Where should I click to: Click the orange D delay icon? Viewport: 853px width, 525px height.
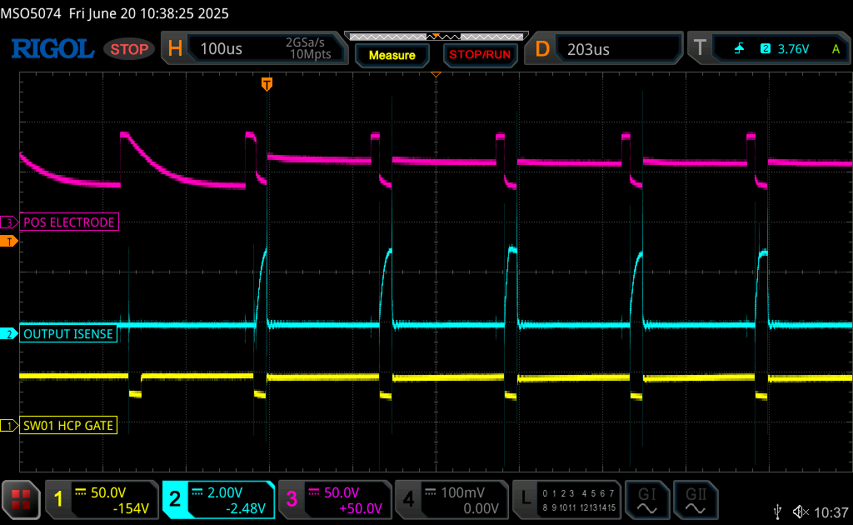pyautogui.click(x=542, y=49)
